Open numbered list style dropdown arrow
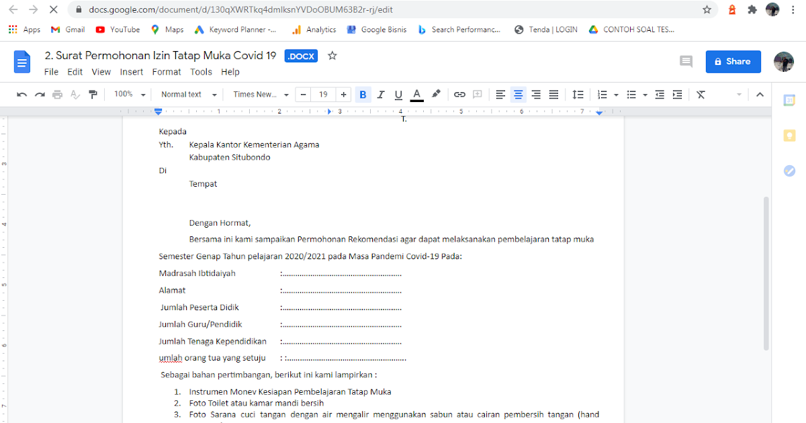The image size is (806, 423). (x=616, y=95)
